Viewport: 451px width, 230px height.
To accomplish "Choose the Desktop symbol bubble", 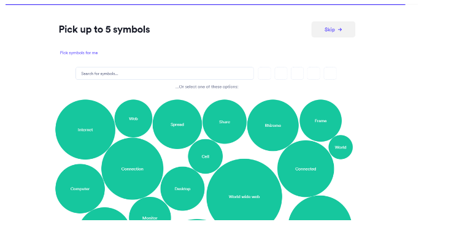I will pos(182,189).
